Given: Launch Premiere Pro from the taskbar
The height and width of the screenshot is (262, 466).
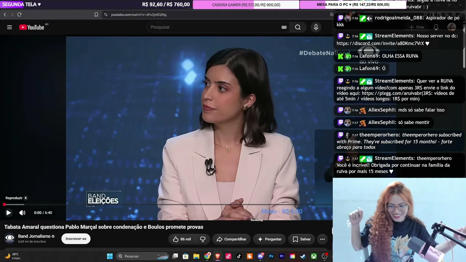Looking at the screenshot, I should (282, 256).
